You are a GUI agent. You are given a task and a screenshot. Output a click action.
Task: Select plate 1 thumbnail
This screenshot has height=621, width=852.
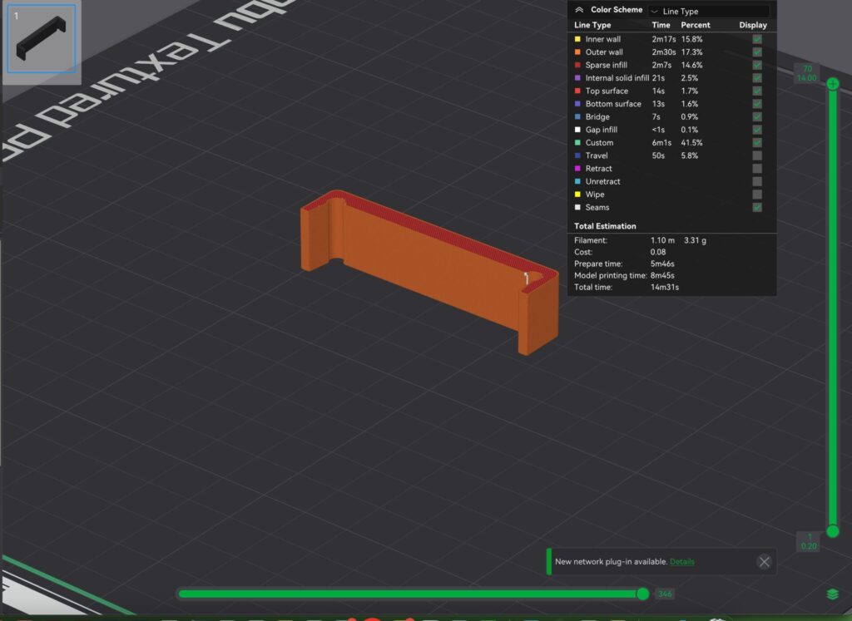click(42, 39)
